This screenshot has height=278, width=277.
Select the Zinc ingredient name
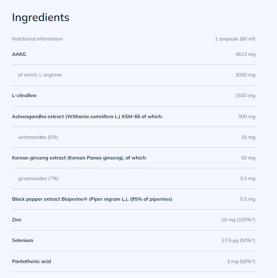tap(17, 220)
